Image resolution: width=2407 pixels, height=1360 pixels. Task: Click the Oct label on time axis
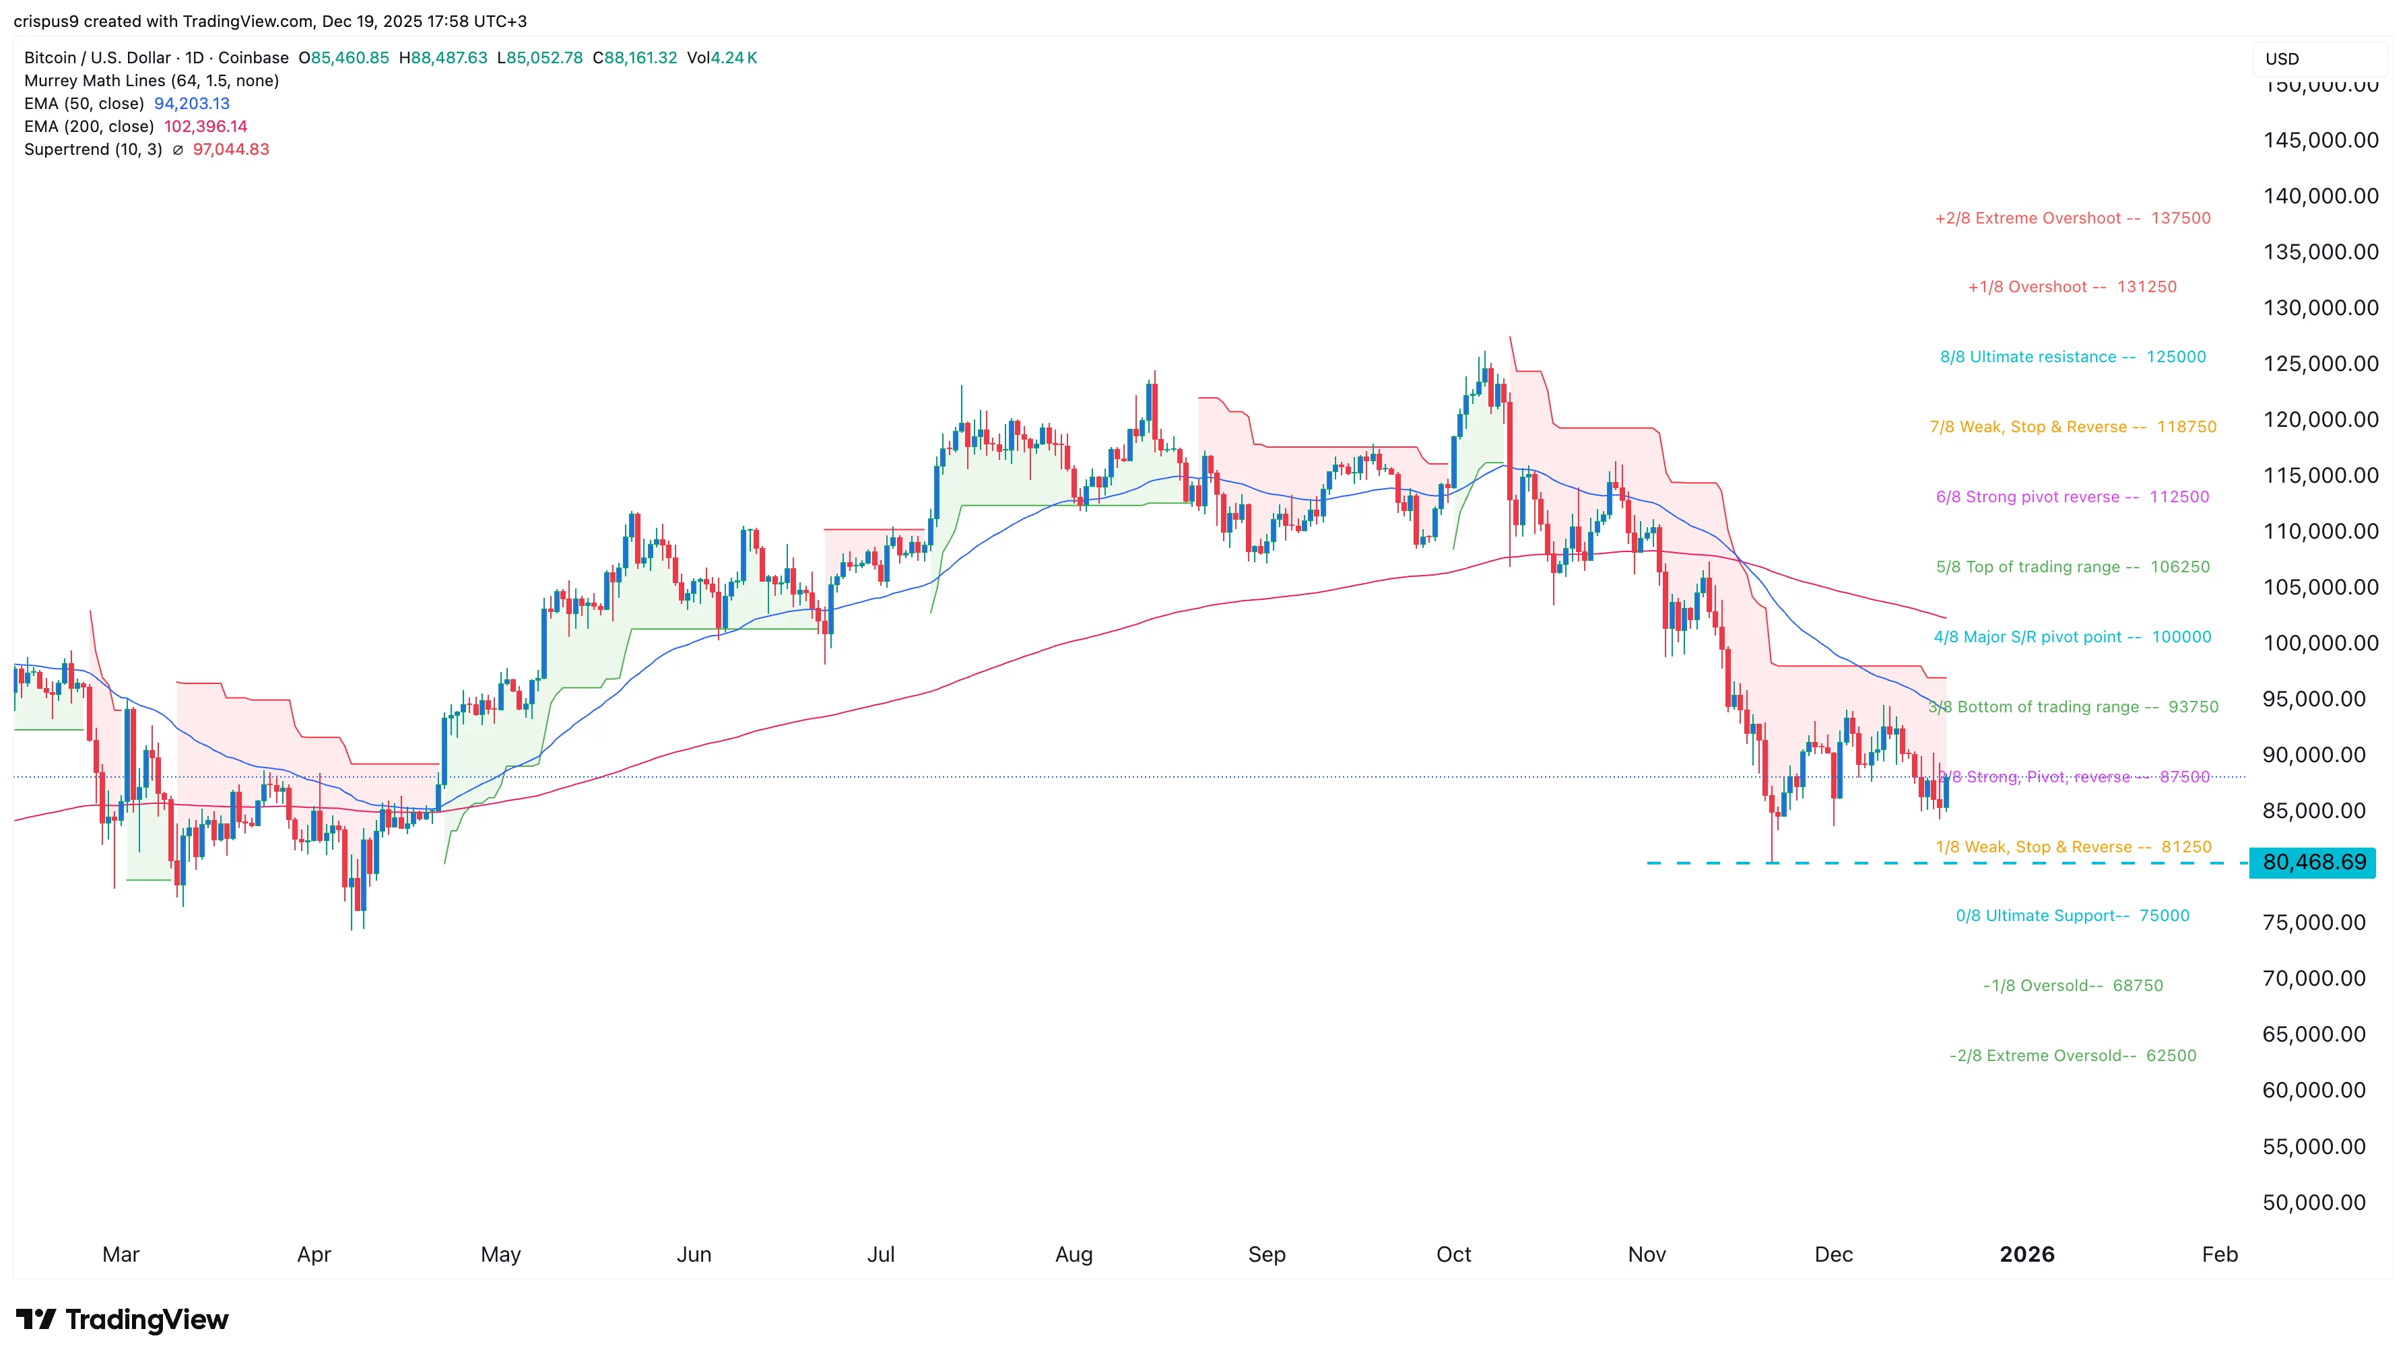[1453, 1254]
